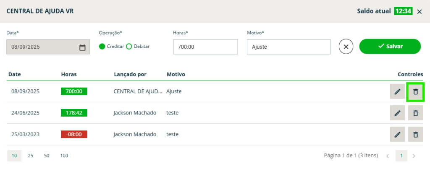Click the Salvar button
The width and height of the screenshot is (430, 169).
pyautogui.click(x=390, y=47)
